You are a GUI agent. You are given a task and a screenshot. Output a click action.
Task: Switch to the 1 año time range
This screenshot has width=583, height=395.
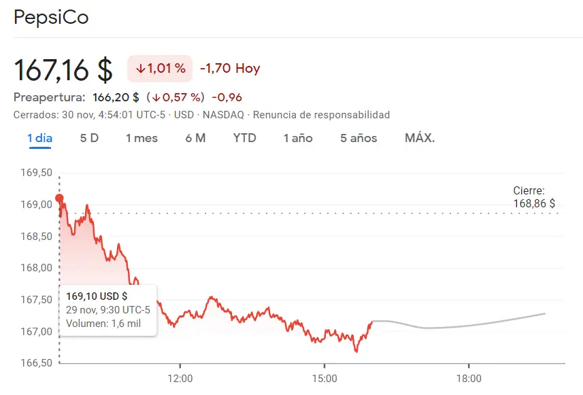click(297, 138)
